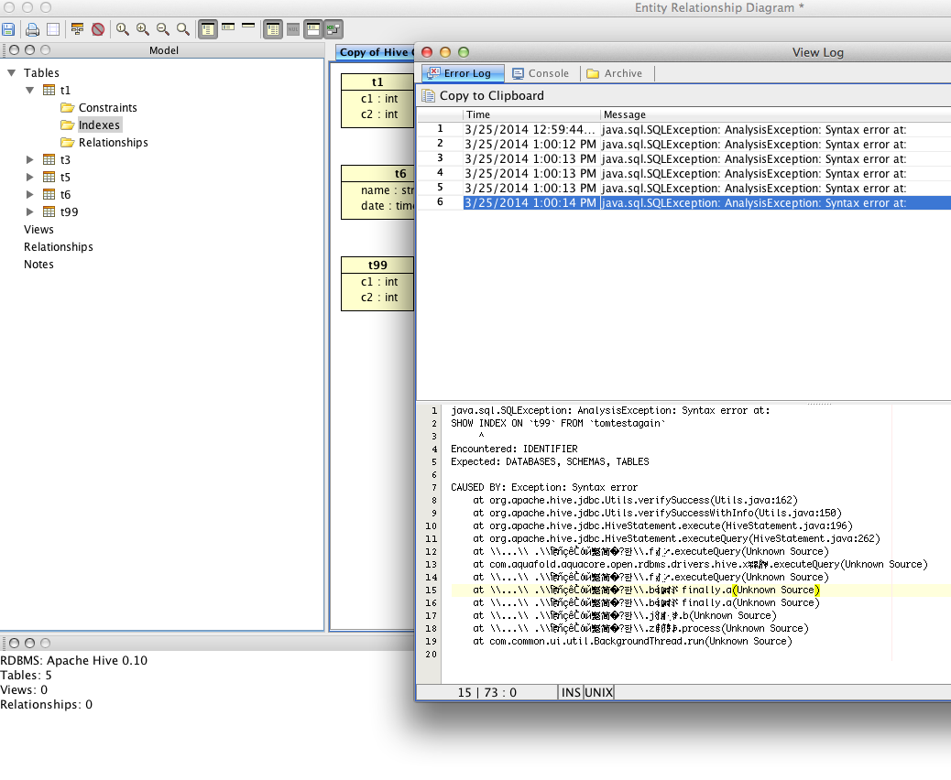The height and width of the screenshot is (780, 951).
Task: Toggle title-only entity view icon
Action: pos(248,26)
